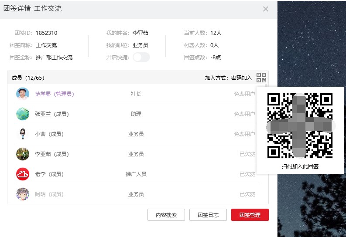Toggle the 开启快捷 switch
This screenshot has width=346, height=237.
pos(141,57)
